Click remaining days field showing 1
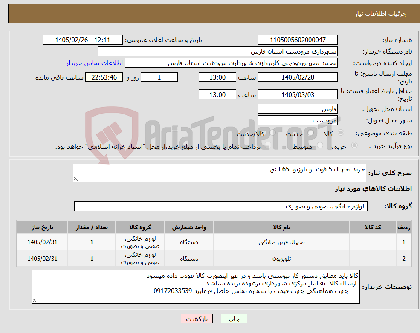 (x=159, y=77)
